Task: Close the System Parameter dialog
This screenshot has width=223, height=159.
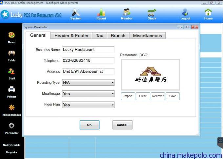Action: pyautogui.click(x=194, y=27)
